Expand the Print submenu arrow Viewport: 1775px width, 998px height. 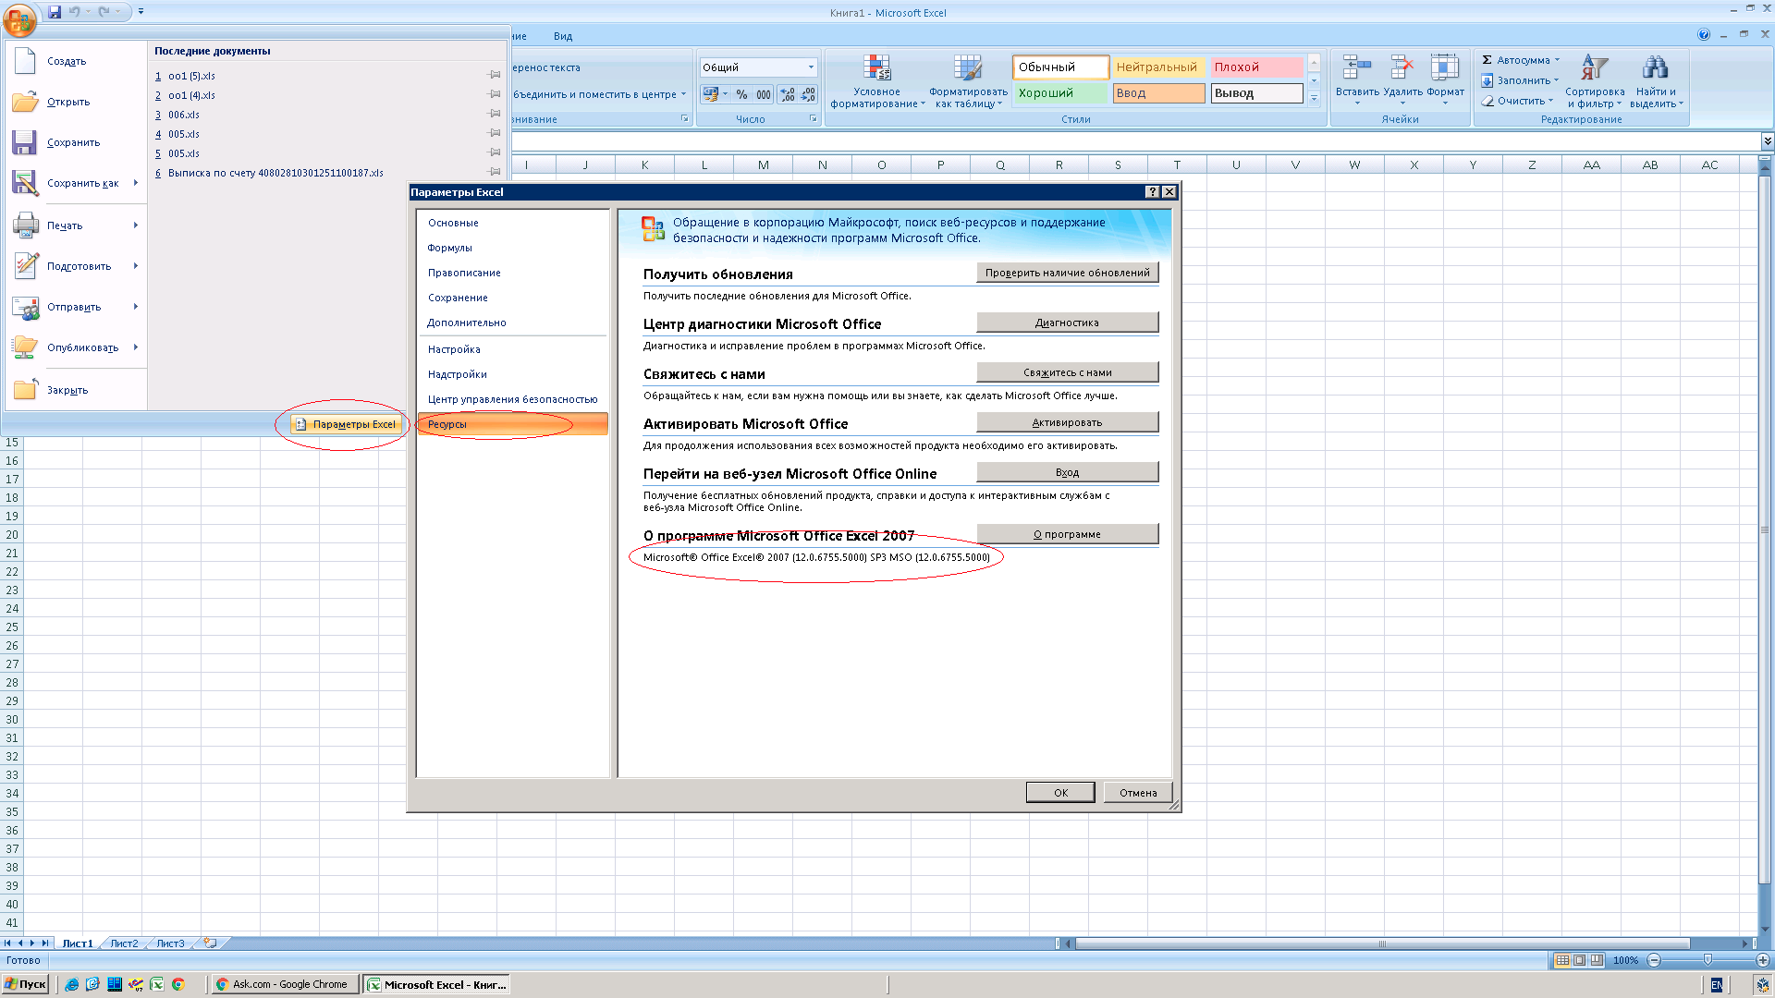pos(136,225)
